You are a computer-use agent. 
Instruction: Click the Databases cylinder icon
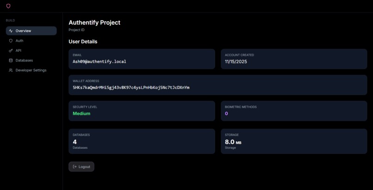click(x=11, y=61)
